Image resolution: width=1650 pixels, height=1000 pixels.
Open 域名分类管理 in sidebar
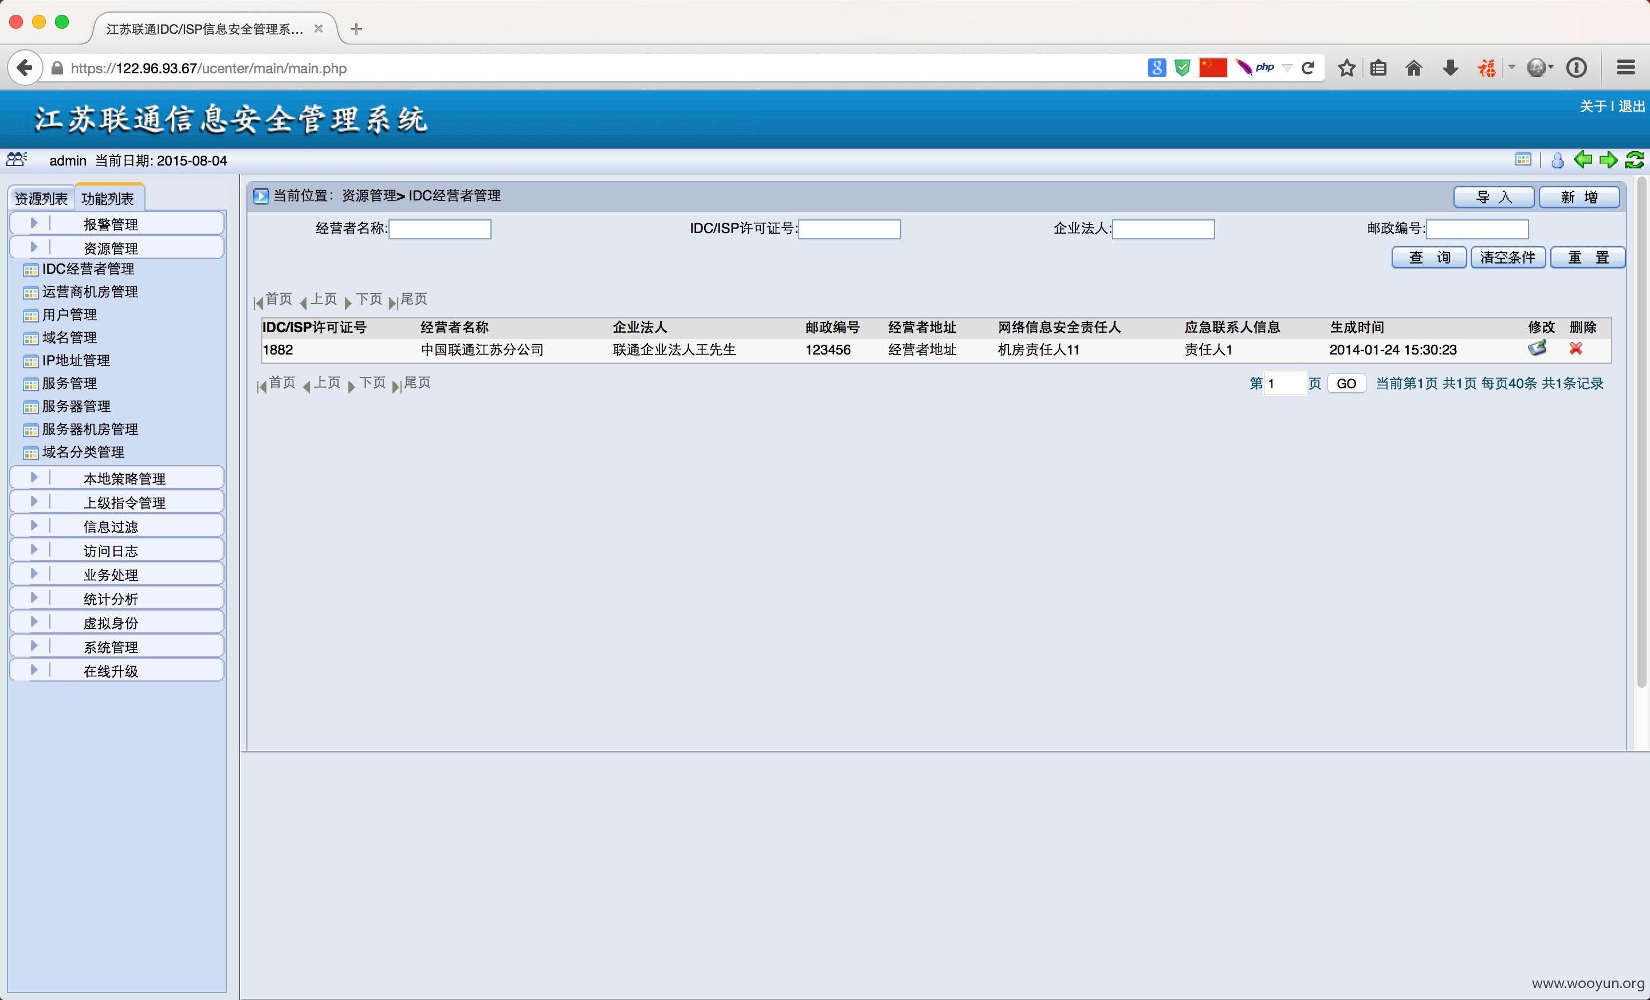coord(83,452)
